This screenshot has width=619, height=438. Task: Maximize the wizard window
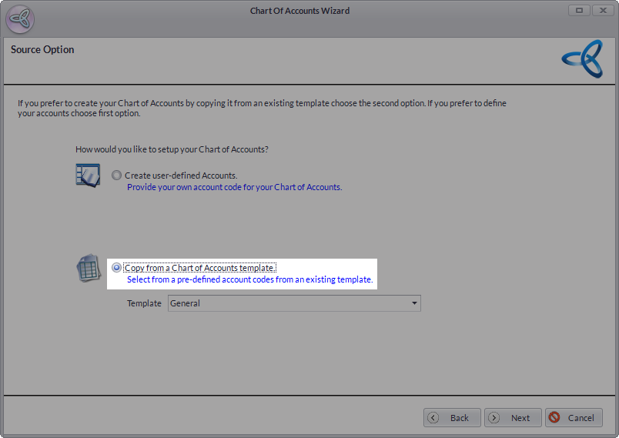[x=578, y=11]
